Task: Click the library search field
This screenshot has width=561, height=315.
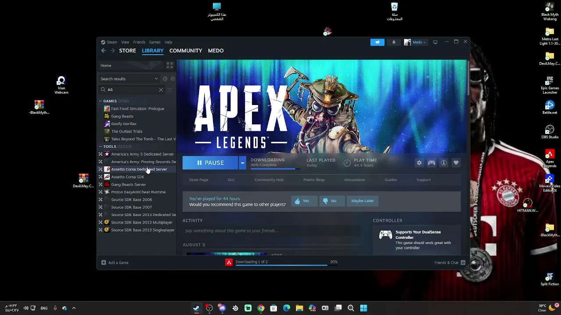Action: [131, 90]
